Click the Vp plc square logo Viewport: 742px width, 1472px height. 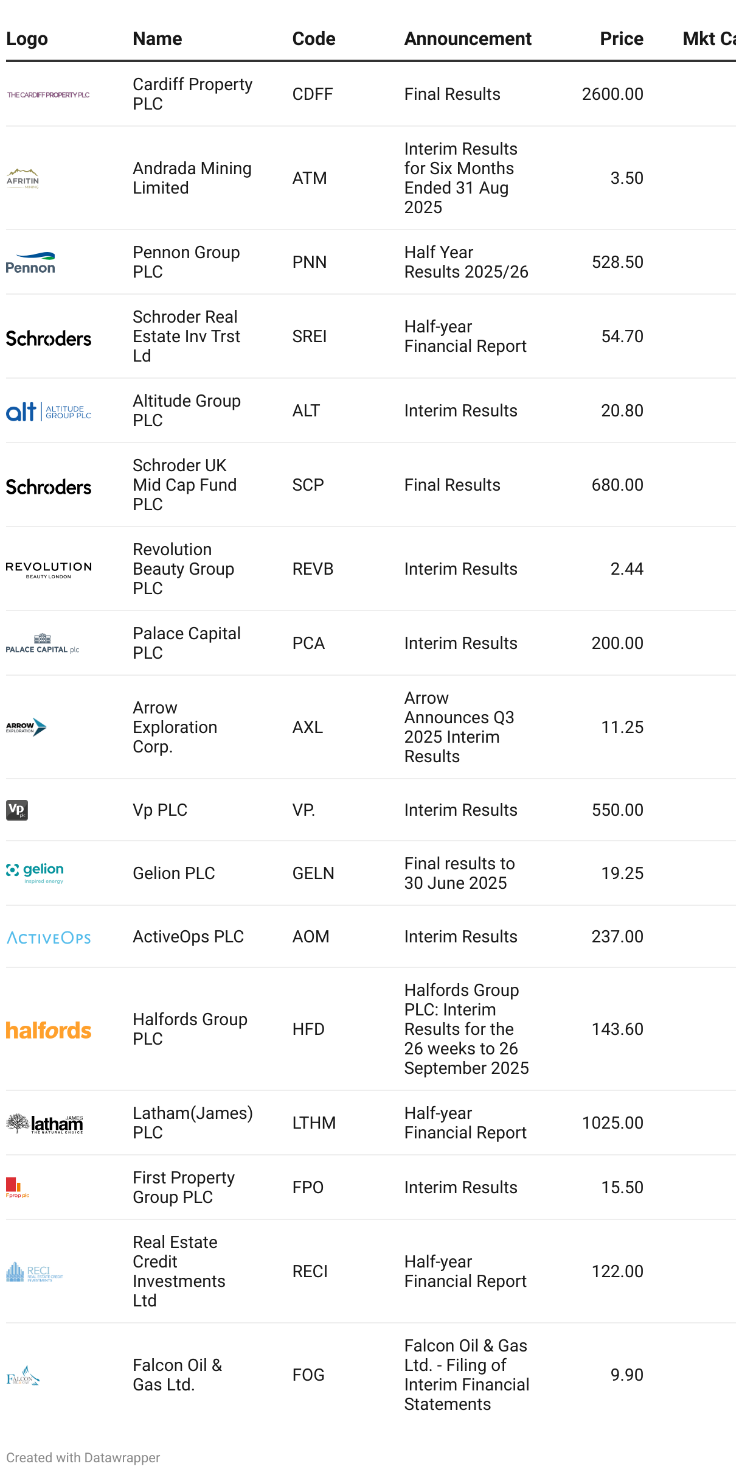[x=17, y=810]
